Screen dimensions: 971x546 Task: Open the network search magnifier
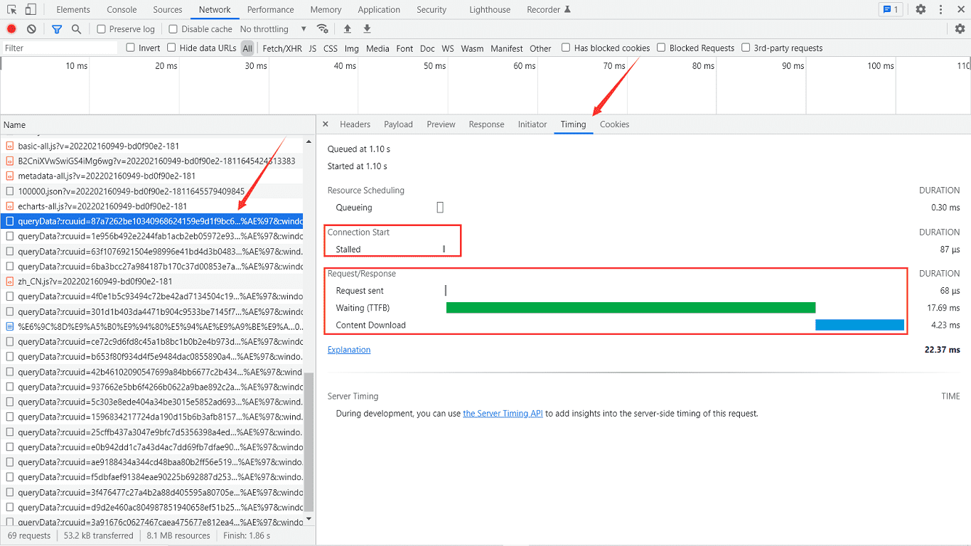point(76,29)
